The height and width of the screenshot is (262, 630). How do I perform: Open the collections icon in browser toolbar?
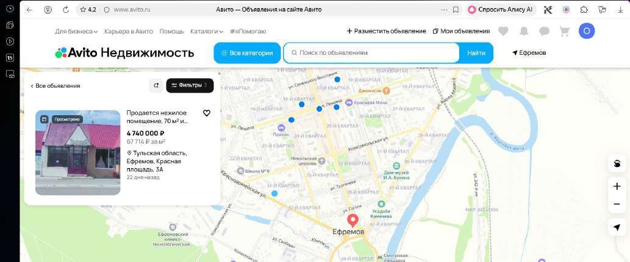click(x=602, y=10)
